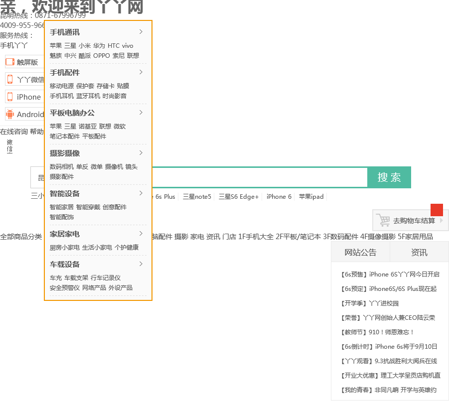This screenshot has width=449, height=408.
Task: Click the HTC brand link
Action: 114,45
